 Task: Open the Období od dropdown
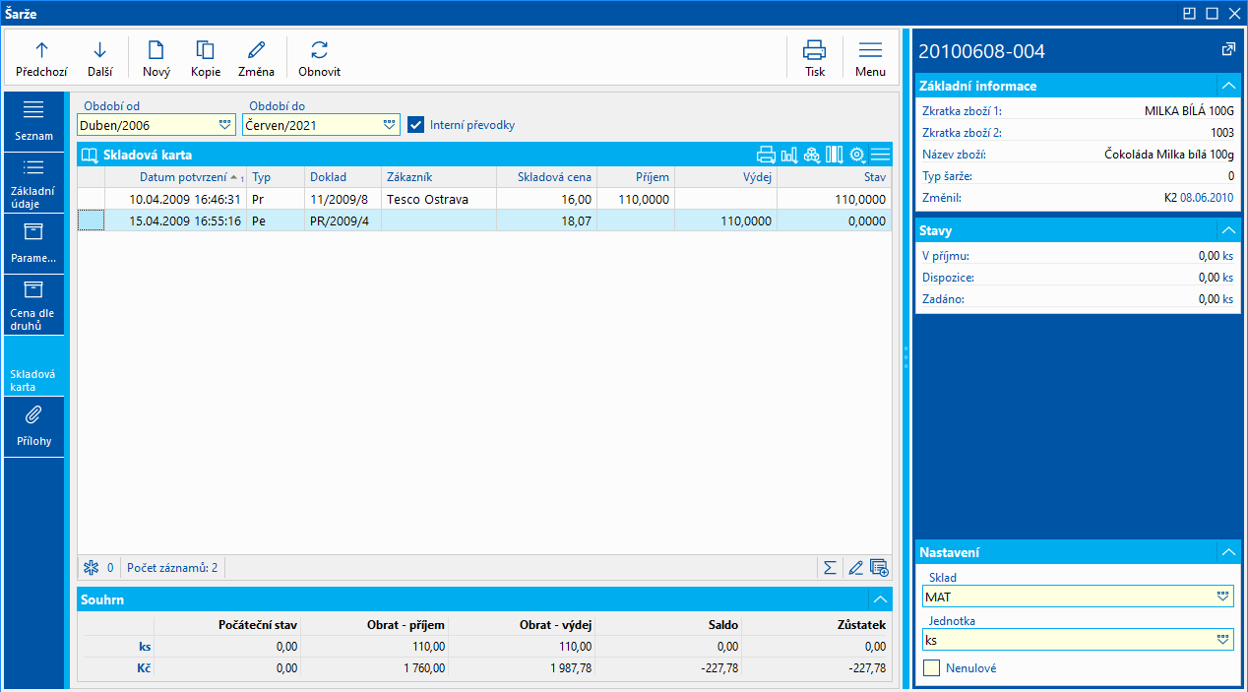223,125
